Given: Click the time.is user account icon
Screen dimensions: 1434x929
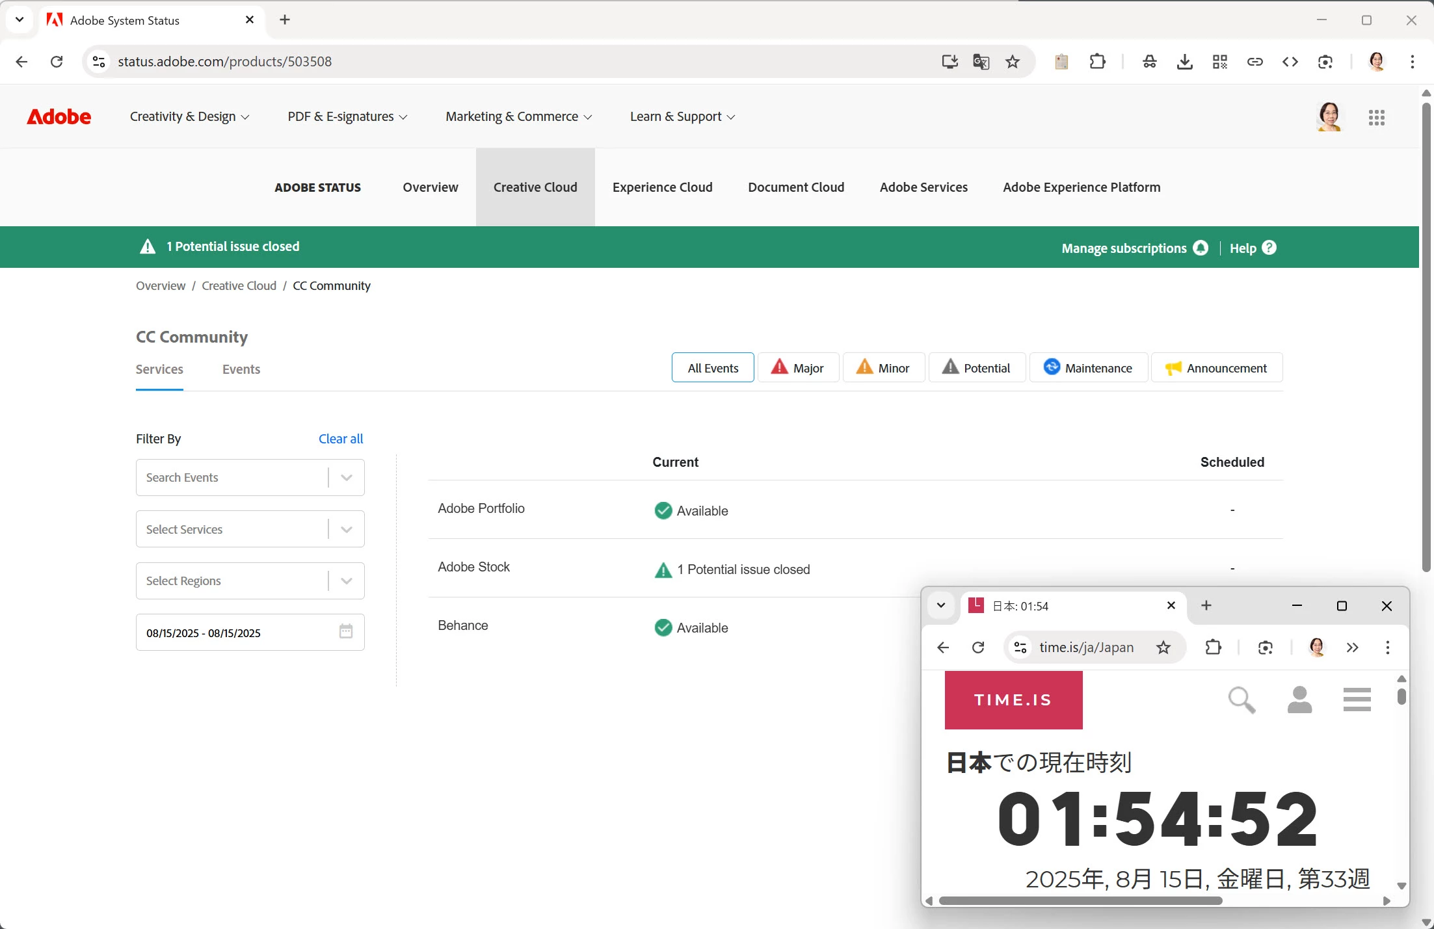Looking at the screenshot, I should click(x=1299, y=700).
